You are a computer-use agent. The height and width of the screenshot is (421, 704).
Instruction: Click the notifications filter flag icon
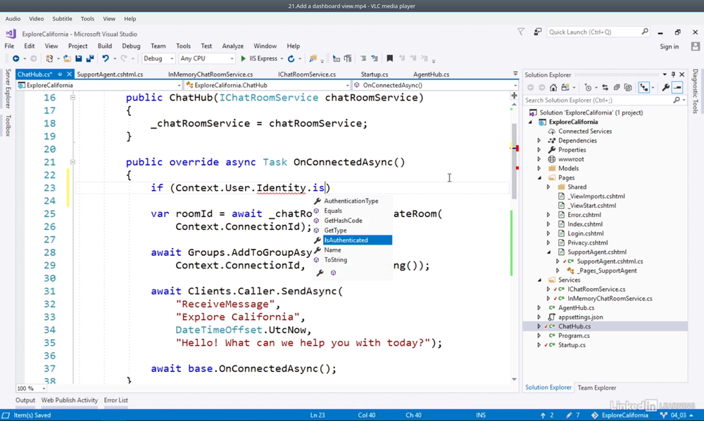pos(521,32)
